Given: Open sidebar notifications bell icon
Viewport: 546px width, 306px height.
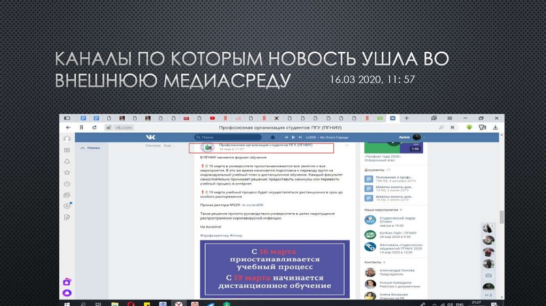Looking at the screenshot, I should pos(67,161).
